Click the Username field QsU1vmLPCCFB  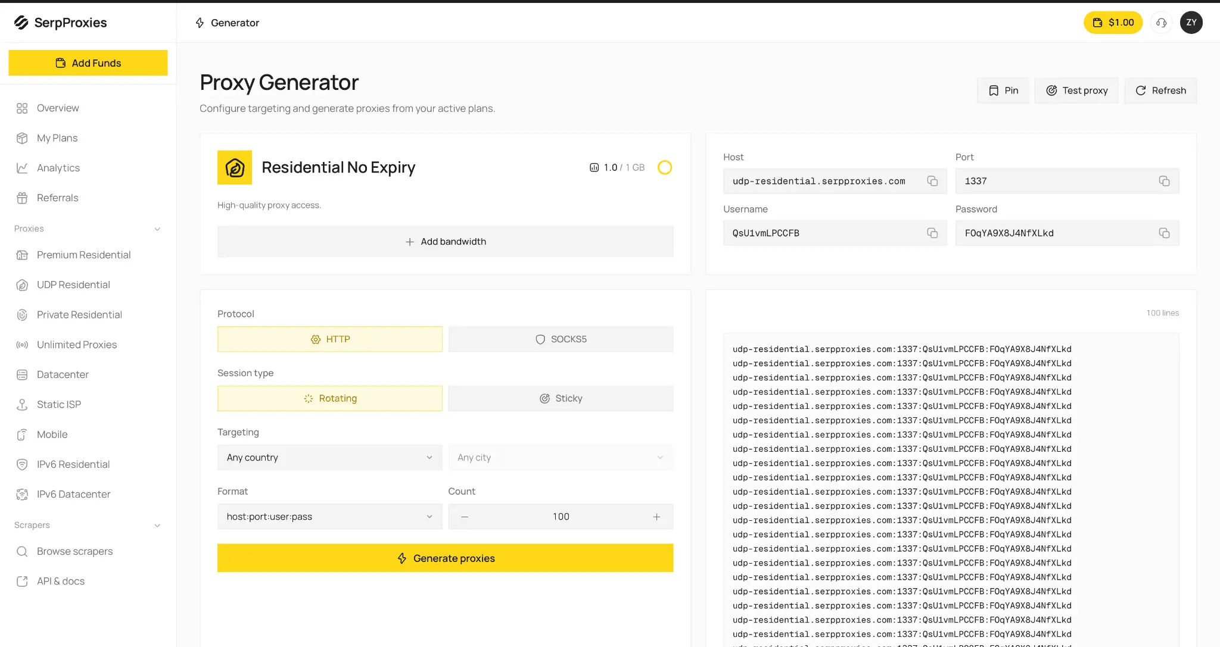(x=835, y=233)
